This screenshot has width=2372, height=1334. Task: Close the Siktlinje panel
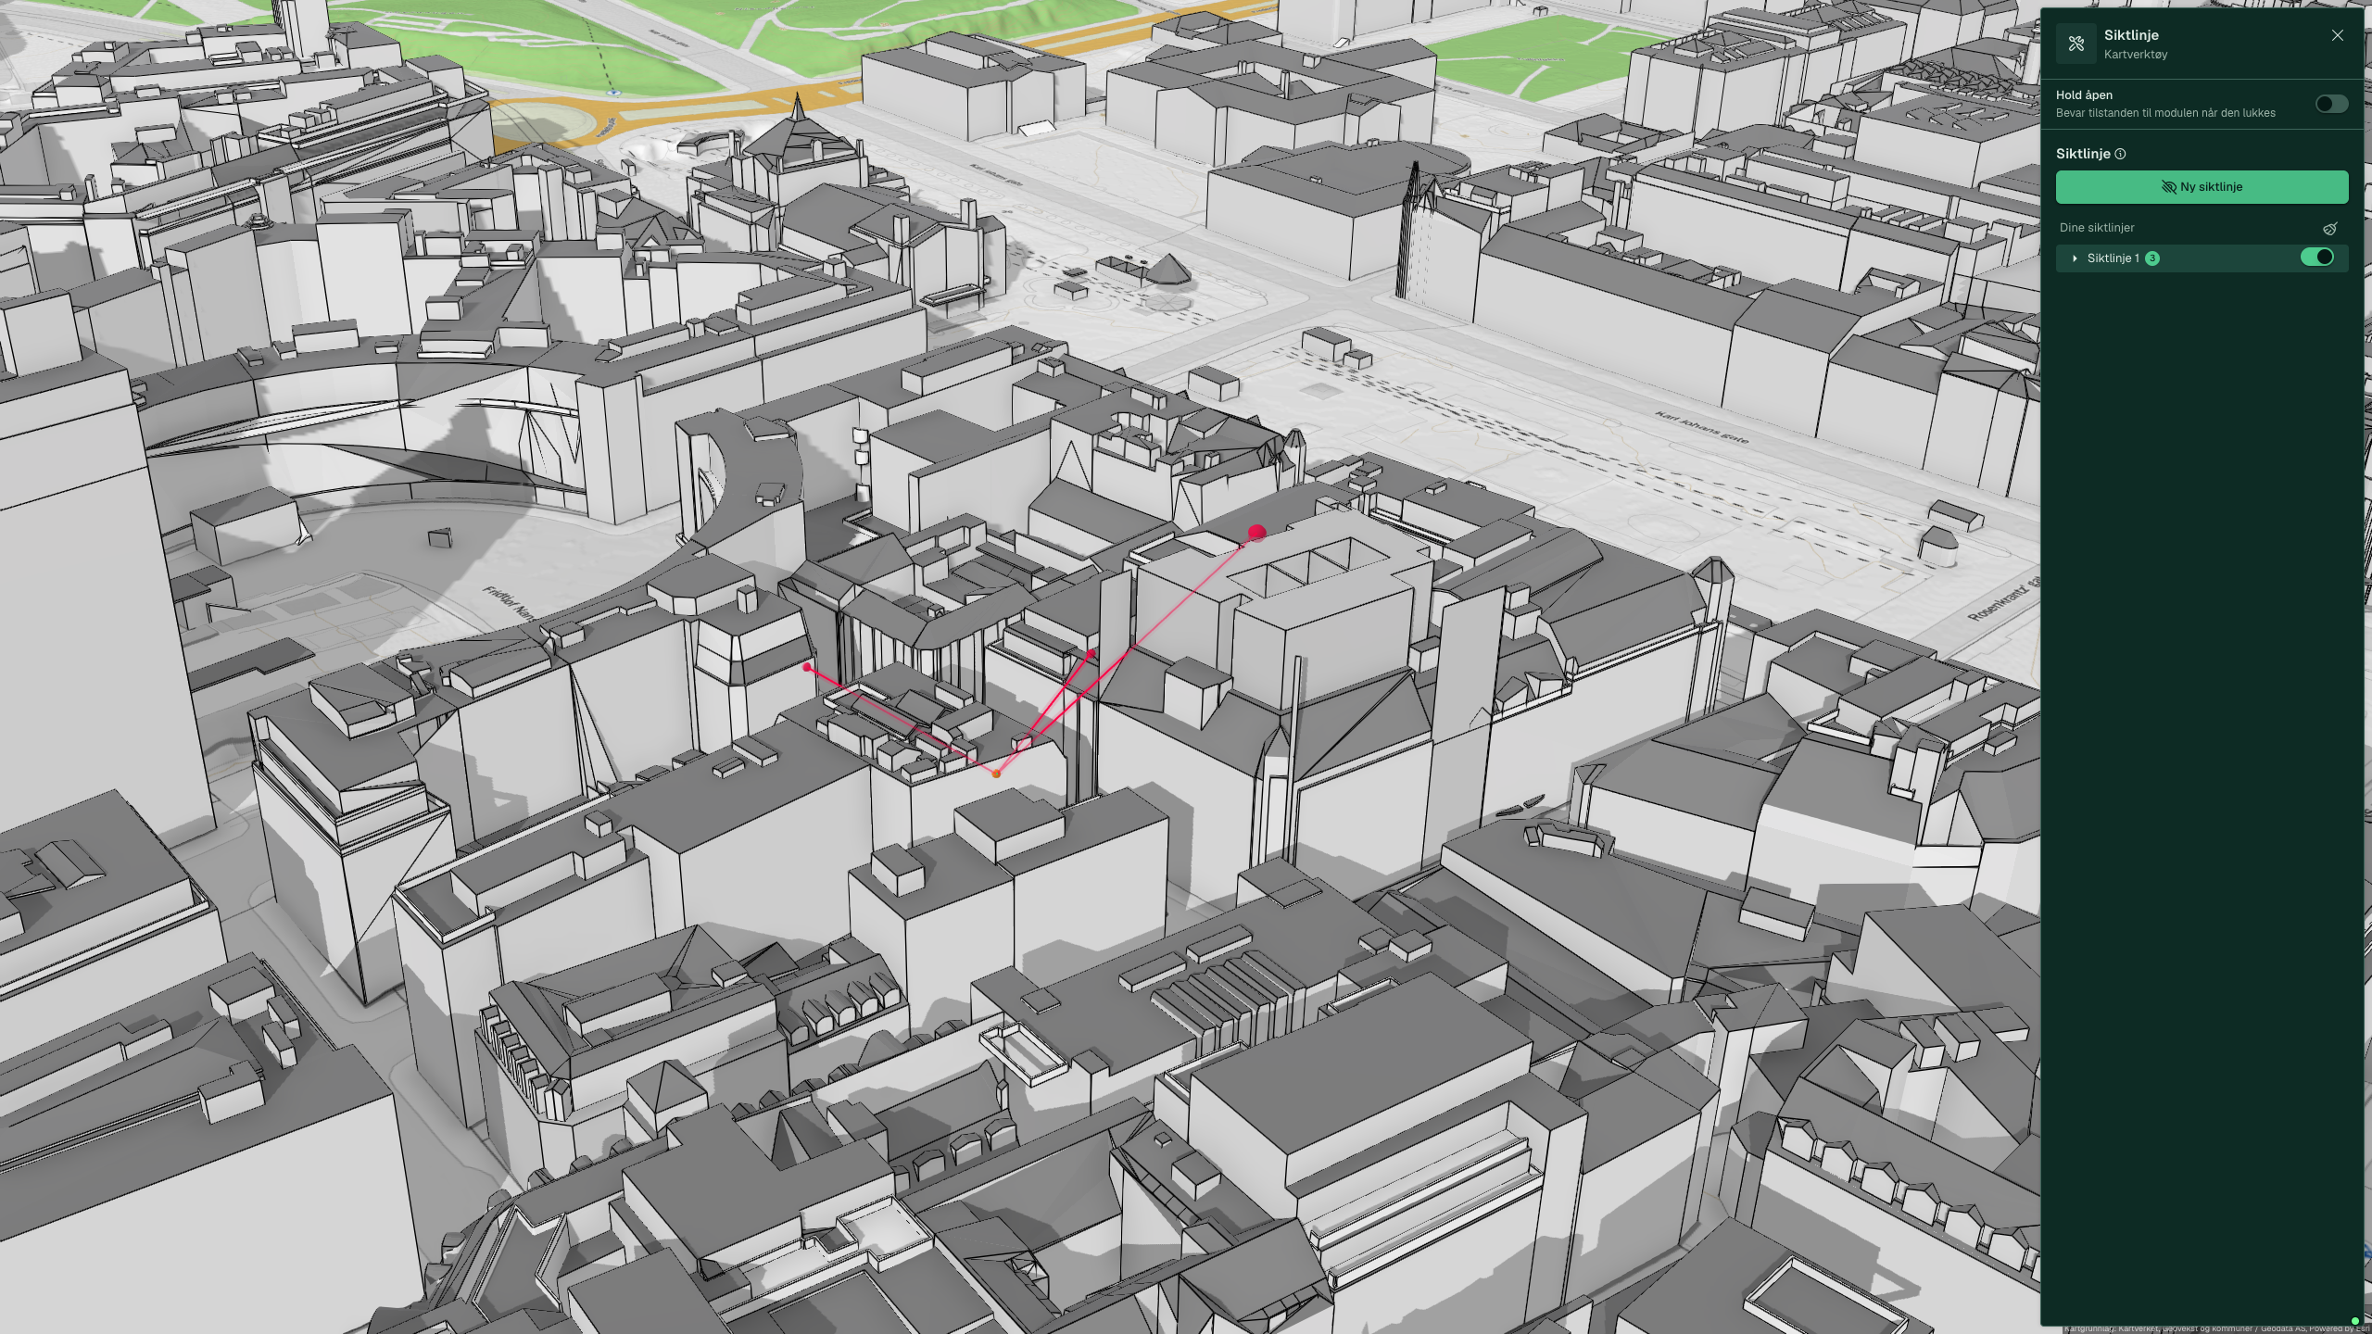[2337, 35]
